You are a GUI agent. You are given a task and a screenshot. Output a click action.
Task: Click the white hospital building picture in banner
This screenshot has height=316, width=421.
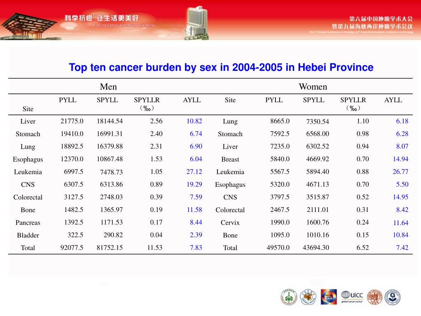coord(197,23)
